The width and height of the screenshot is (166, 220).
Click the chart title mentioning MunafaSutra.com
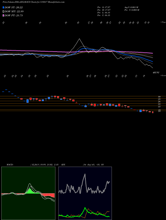click(x=34, y=2)
